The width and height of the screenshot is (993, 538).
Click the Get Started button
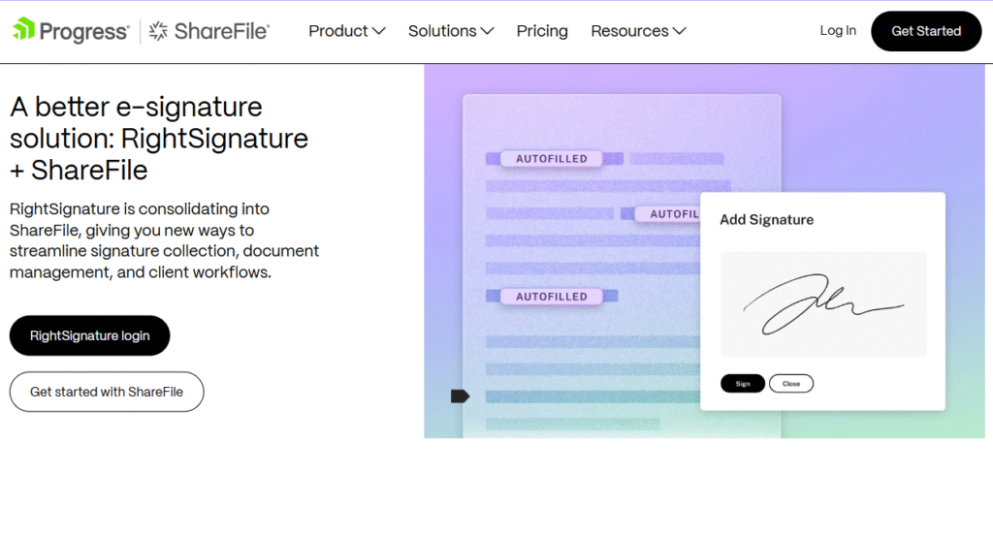(x=926, y=31)
